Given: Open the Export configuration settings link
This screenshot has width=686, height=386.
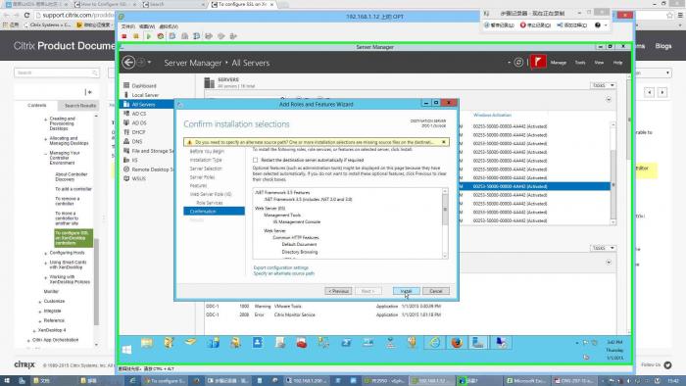Looking at the screenshot, I should coord(281,267).
